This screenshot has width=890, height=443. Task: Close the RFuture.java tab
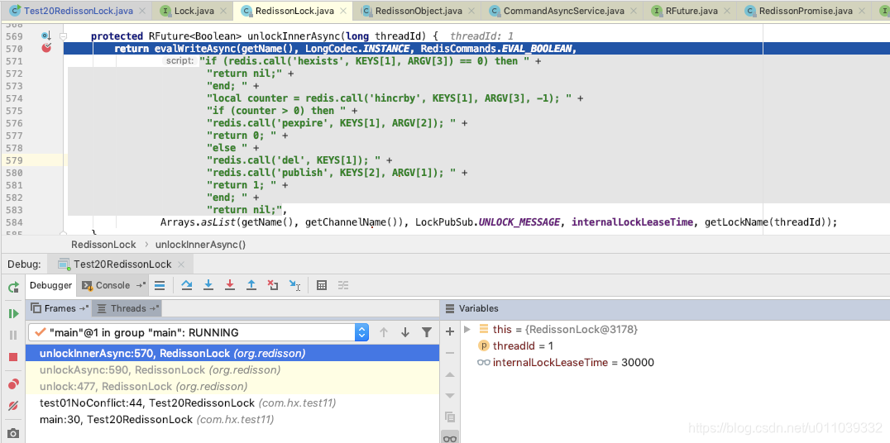coord(728,11)
